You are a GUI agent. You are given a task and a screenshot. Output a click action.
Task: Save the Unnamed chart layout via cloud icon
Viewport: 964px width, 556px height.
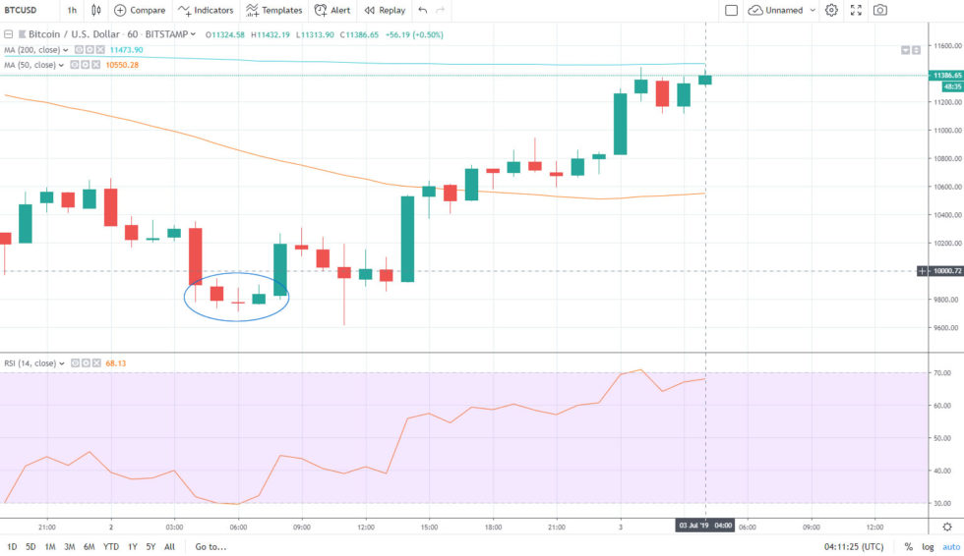pos(755,10)
